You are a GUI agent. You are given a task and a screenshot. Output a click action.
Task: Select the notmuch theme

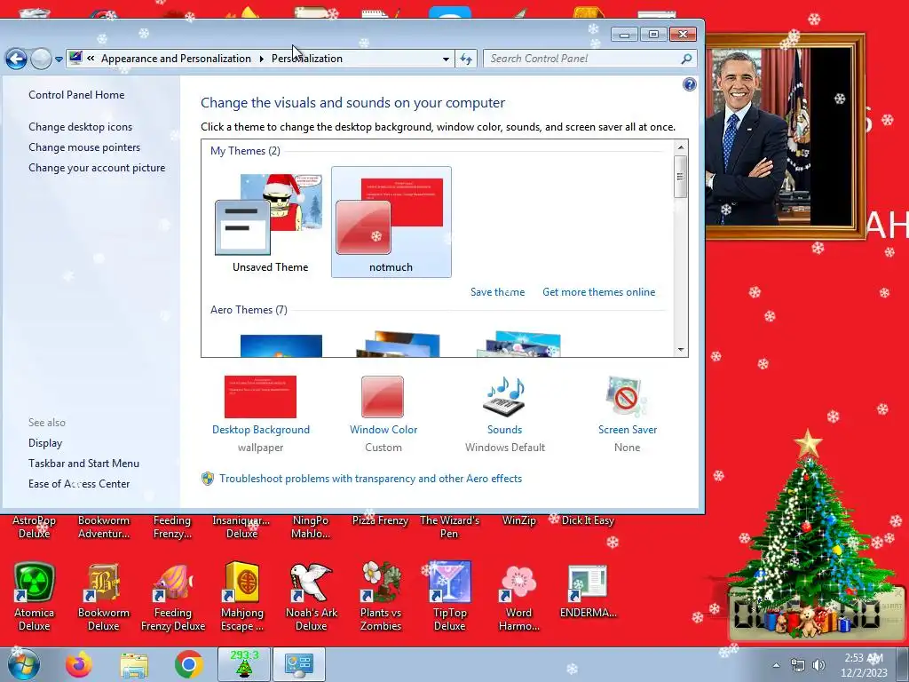pyautogui.click(x=391, y=223)
